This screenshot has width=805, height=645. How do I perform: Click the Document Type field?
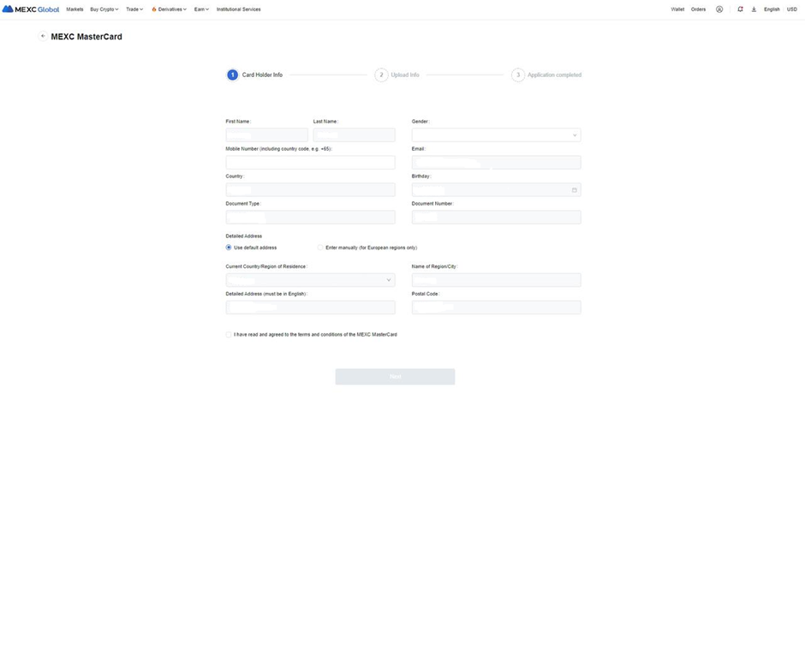coord(310,218)
